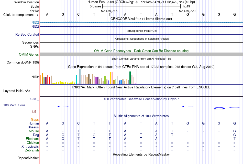
Task: Click the 'Multiz Alignments of 100 Vertebrates' title
Action: click(x=141, y=116)
